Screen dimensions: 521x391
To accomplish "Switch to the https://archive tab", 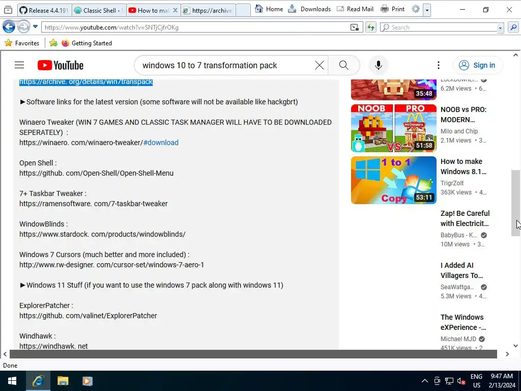I will (209, 10).
